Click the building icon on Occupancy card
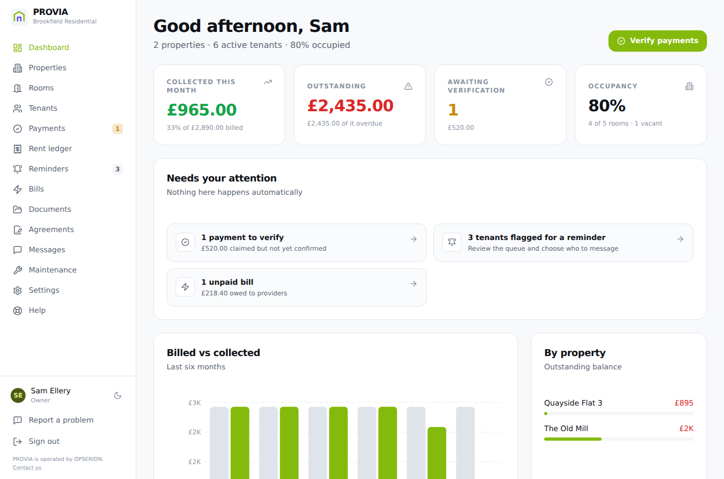The image size is (724, 479). coord(689,86)
